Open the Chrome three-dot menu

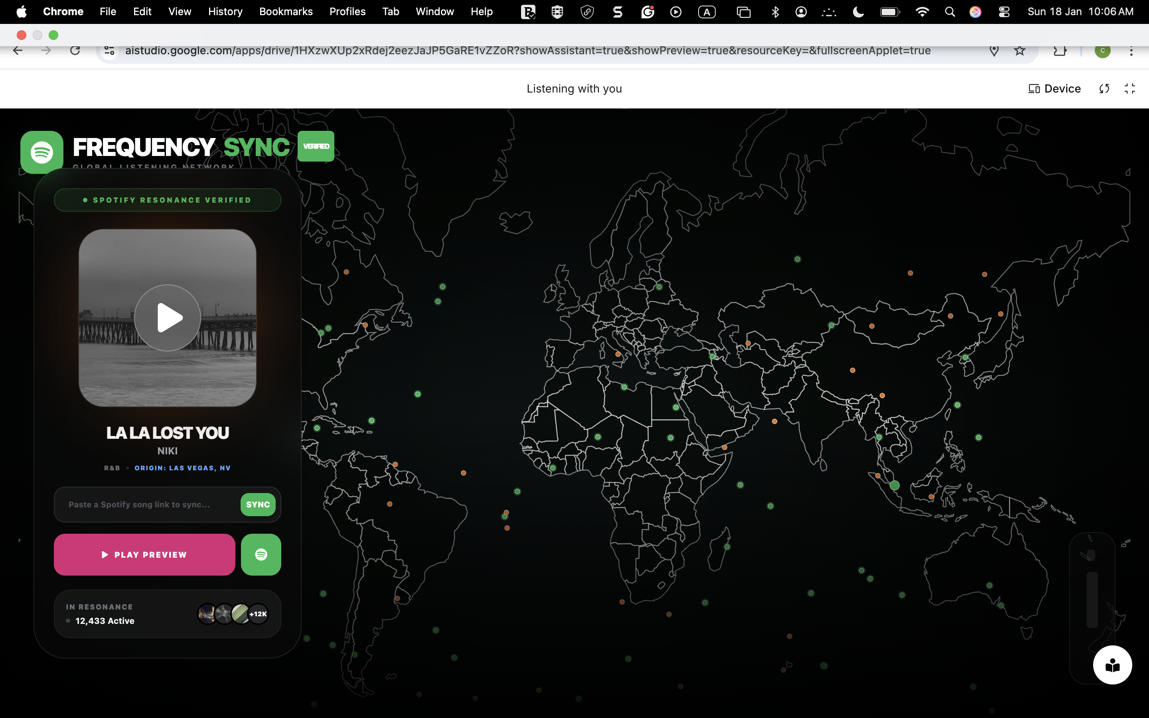[1131, 51]
